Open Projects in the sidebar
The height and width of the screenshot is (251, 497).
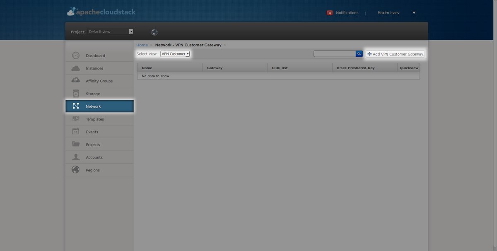tap(99, 145)
